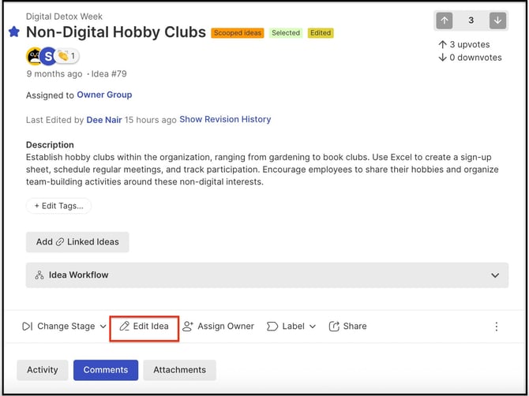Share this idea
This screenshot has height=396, width=529.
pos(347,327)
